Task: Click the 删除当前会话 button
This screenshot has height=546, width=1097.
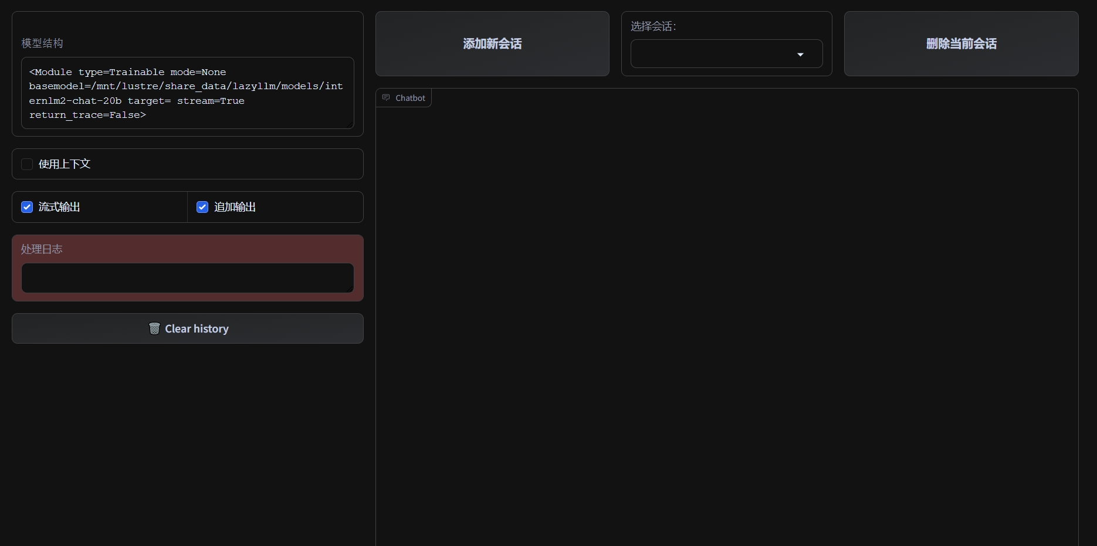Action: [x=961, y=44]
